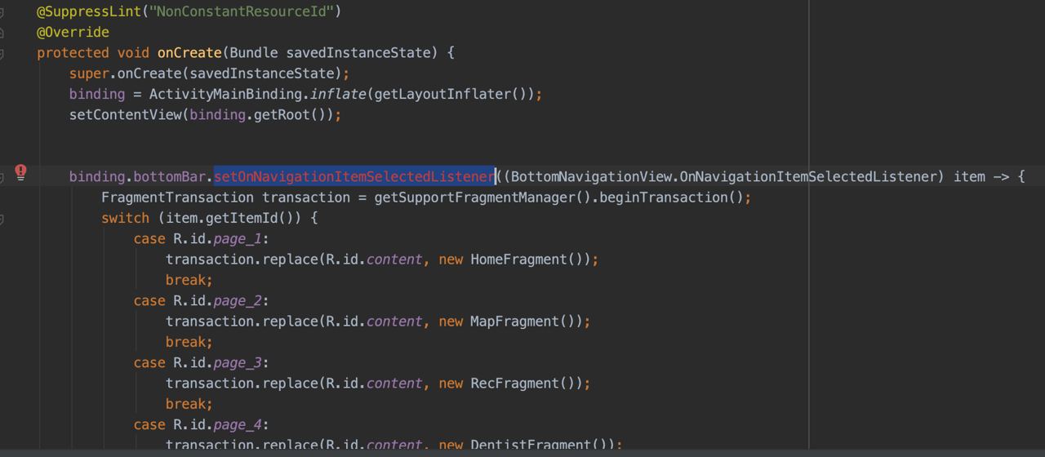
Task: Click the setContentView call
Action: point(125,114)
